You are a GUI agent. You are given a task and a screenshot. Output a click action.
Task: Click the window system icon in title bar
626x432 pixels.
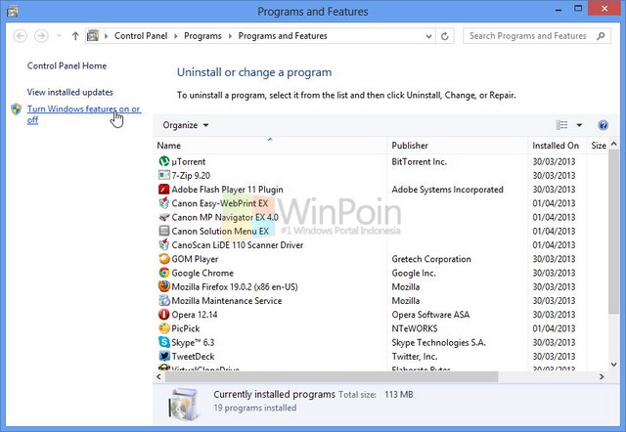[x=13, y=11]
